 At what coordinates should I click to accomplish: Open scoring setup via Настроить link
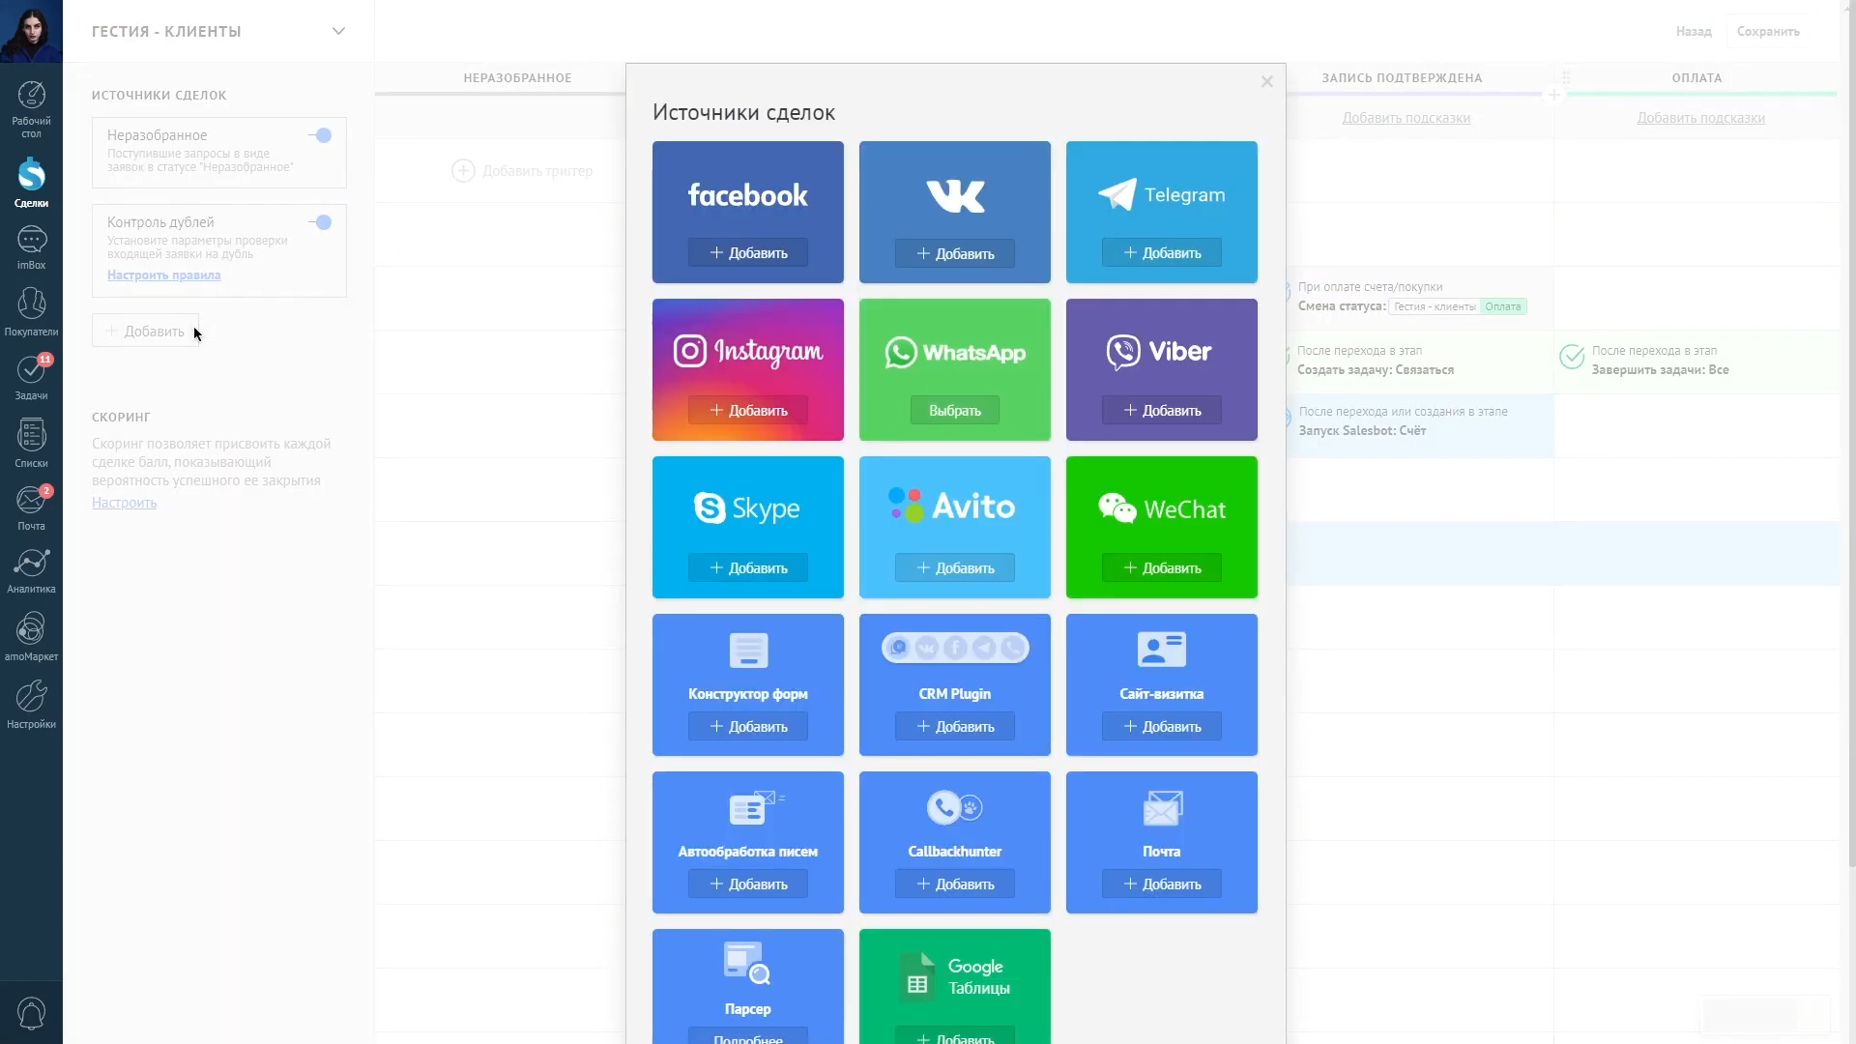click(123, 503)
